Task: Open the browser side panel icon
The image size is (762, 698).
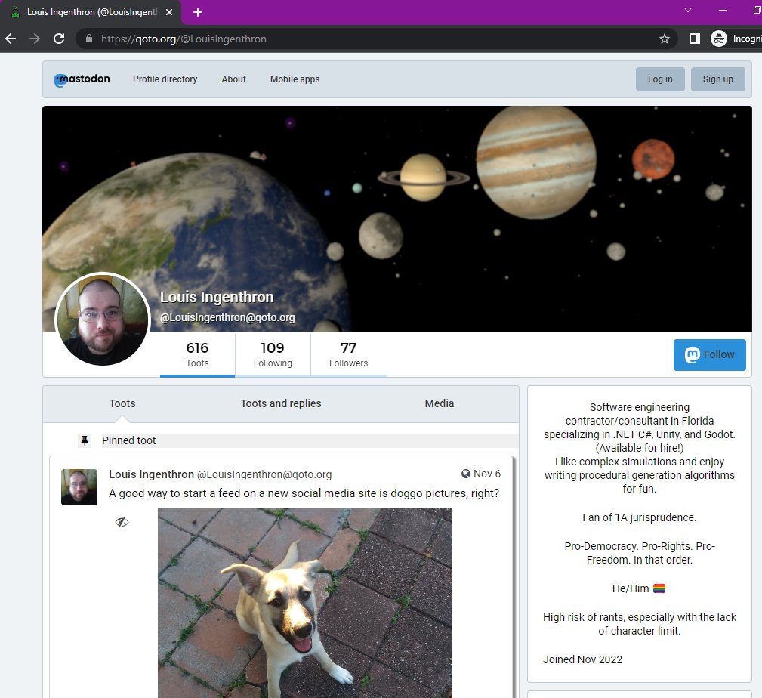Action: tap(693, 38)
